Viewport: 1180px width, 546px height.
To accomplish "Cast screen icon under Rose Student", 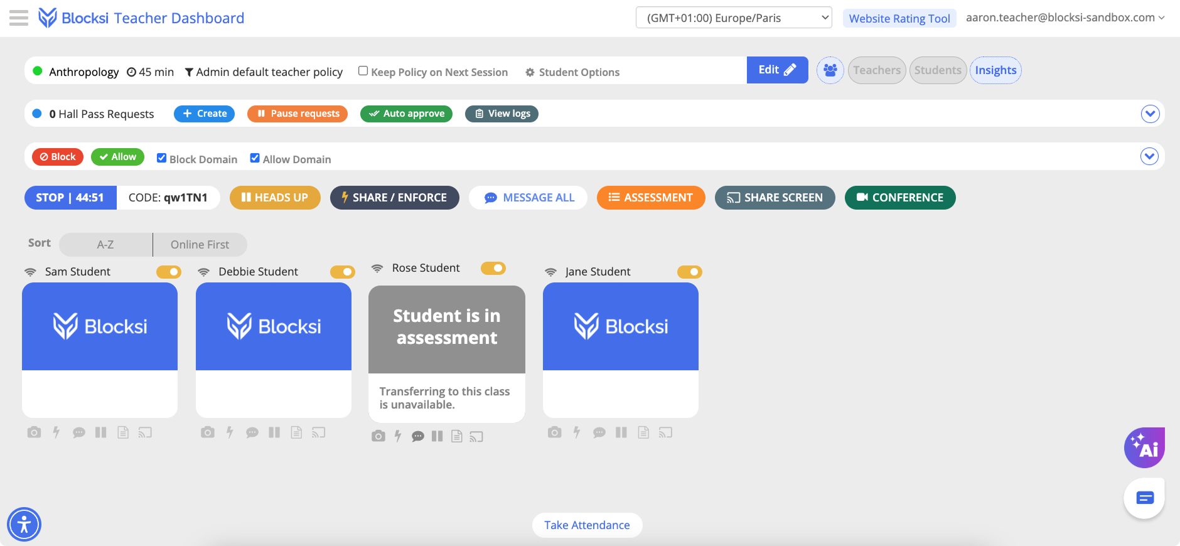I will click(x=476, y=436).
